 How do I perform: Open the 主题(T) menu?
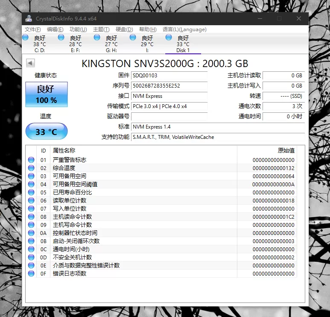click(101, 29)
